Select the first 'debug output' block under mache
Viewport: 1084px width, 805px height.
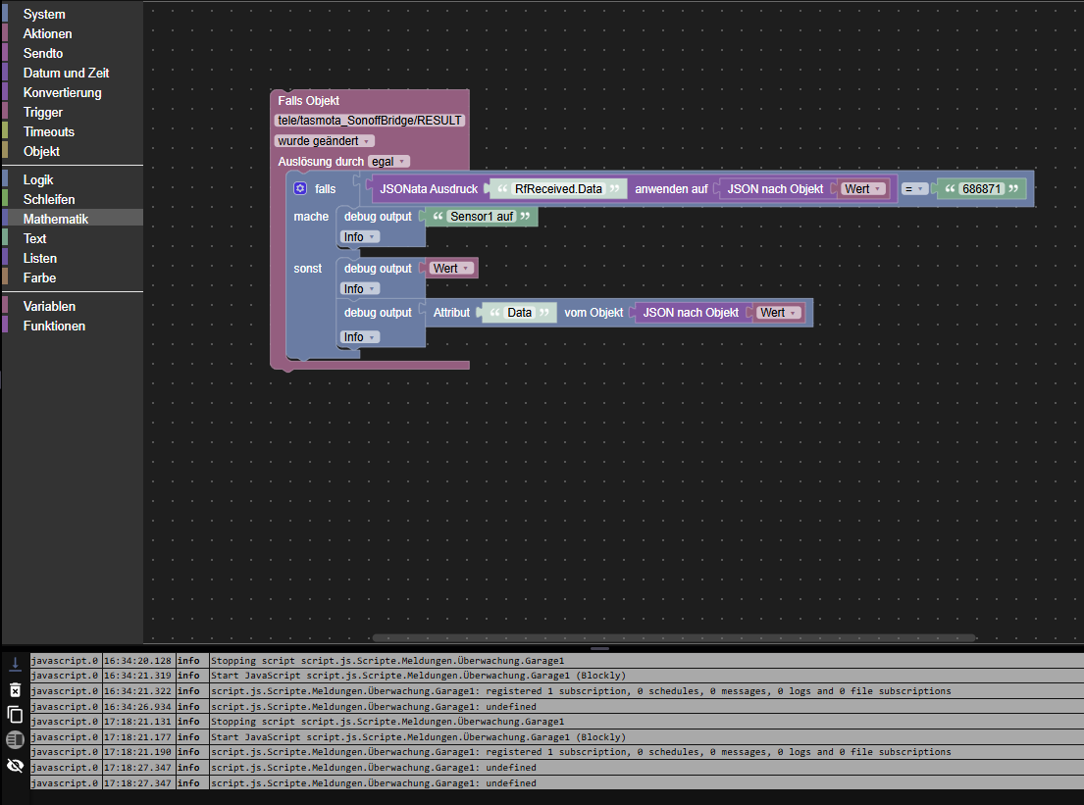click(378, 217)
